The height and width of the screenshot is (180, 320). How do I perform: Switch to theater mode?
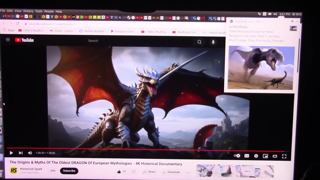(275, 156)
